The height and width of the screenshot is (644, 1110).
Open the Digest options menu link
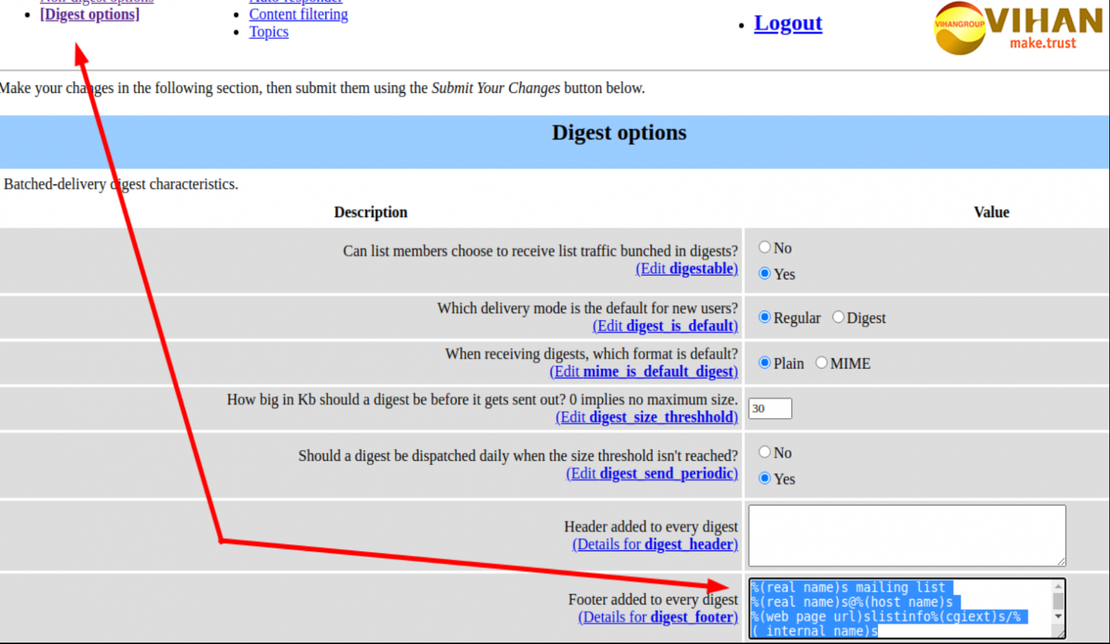(x=89, y=14)
